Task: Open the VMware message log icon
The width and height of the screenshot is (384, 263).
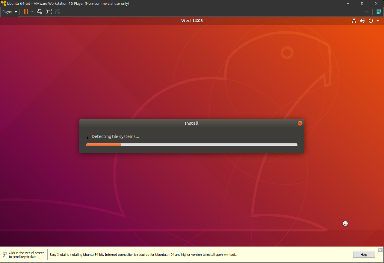Action: (379, 12)
